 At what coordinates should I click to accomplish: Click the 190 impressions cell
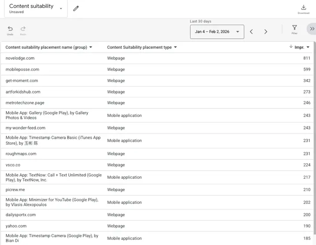pos(307,226)
